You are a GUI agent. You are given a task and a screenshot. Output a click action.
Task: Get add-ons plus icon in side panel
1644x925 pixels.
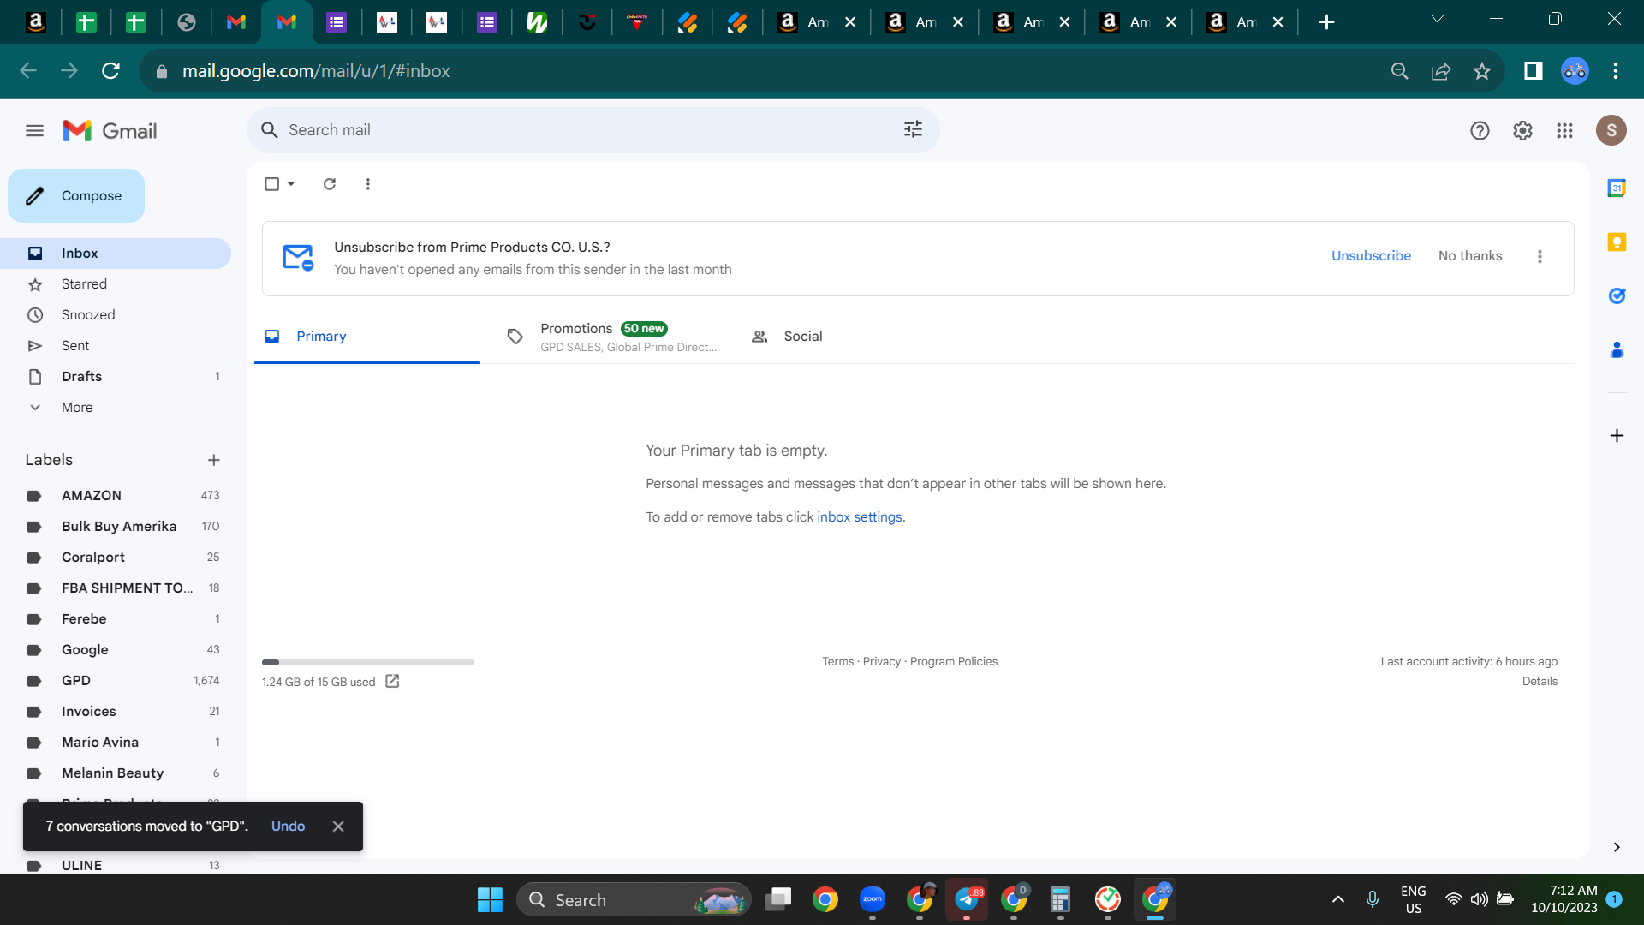(x=1617, y=436)
